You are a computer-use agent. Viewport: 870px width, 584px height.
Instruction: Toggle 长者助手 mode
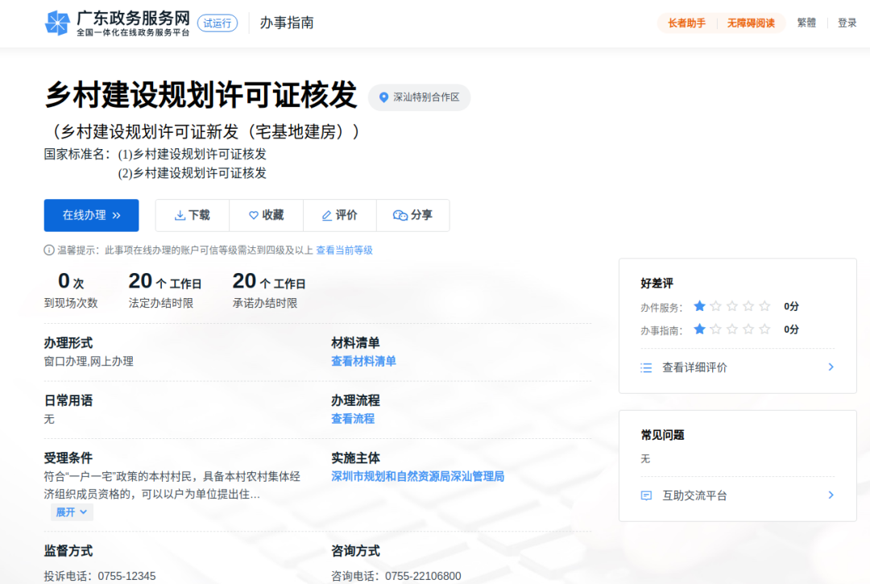click(x=686, y=23)
